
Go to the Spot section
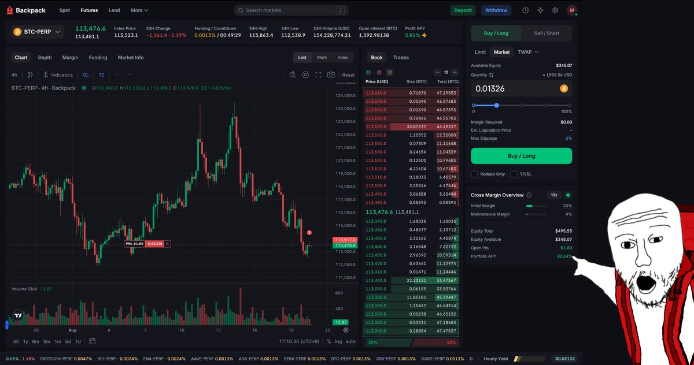[65, 10]
